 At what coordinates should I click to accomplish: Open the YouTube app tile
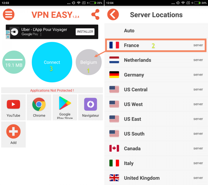[x=13, y=107]
